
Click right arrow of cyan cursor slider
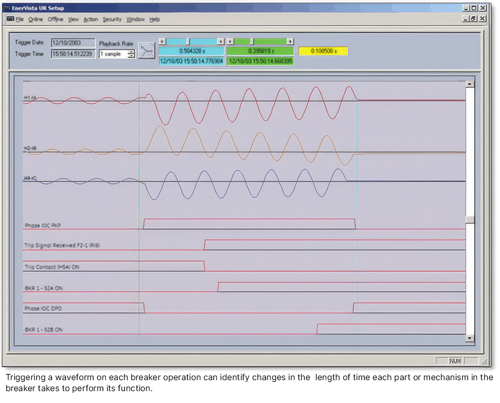221,41
